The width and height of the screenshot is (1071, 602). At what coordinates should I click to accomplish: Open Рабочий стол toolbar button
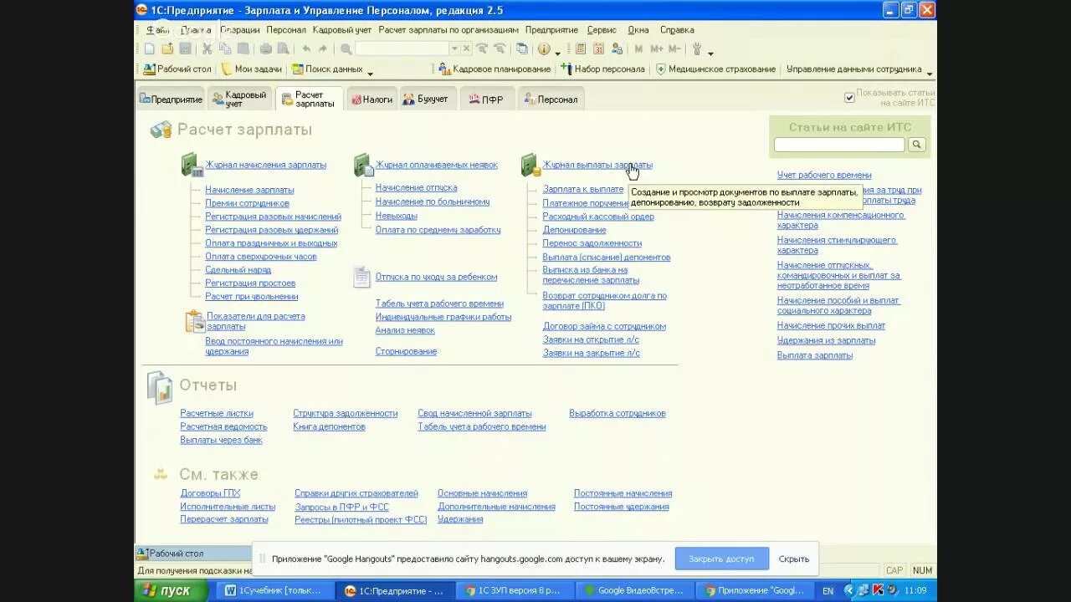[177, 69]
